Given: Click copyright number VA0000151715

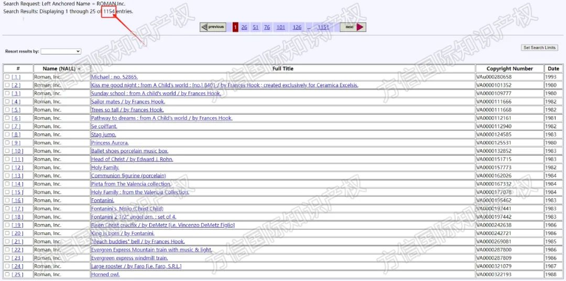Looking at the screenshot, I should (x=494, y=159).
